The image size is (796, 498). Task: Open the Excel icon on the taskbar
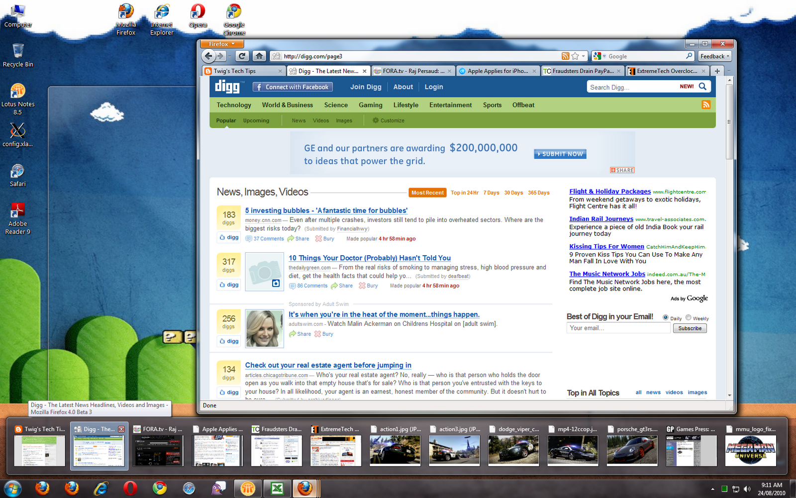pyautogui.click(x=277, y=489)
